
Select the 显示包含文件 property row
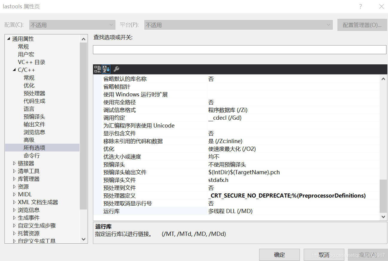point(240,133)
